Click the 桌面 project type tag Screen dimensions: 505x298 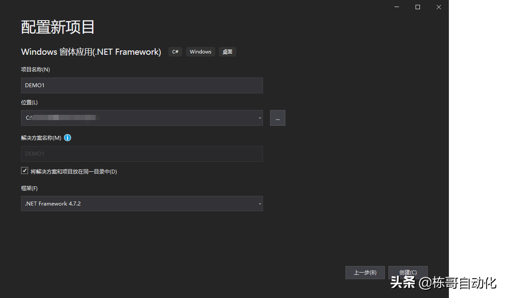(227, 52)
